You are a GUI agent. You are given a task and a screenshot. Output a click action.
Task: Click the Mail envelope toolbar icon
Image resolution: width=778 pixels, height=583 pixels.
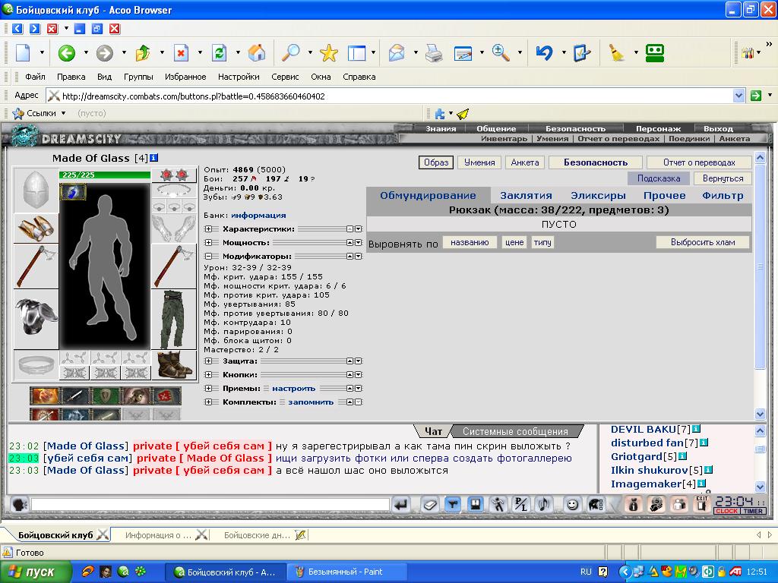(x=397, y=52)
